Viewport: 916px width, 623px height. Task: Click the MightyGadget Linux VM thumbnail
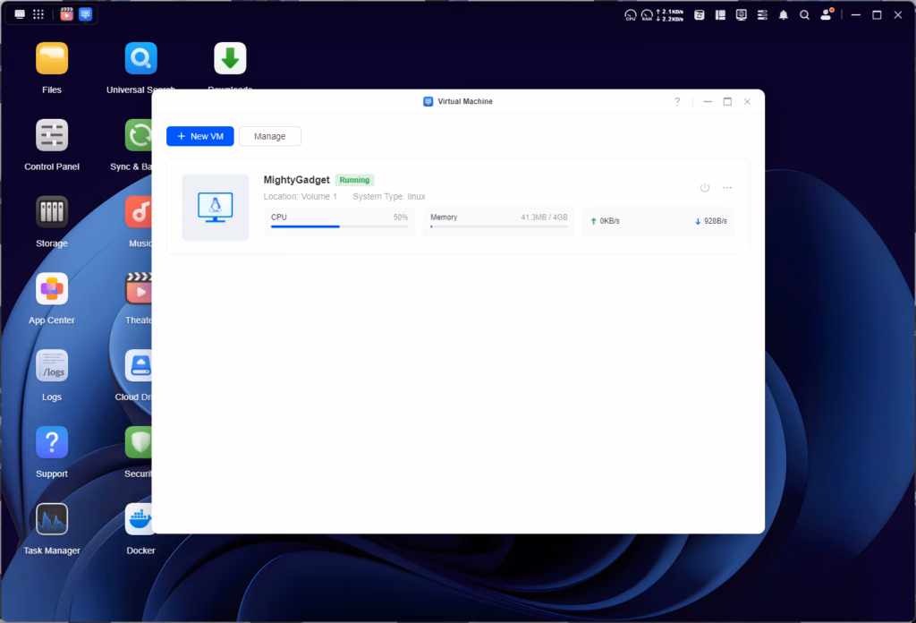pos(216,208)
